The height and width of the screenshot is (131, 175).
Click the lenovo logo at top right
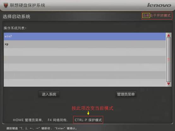159,5
